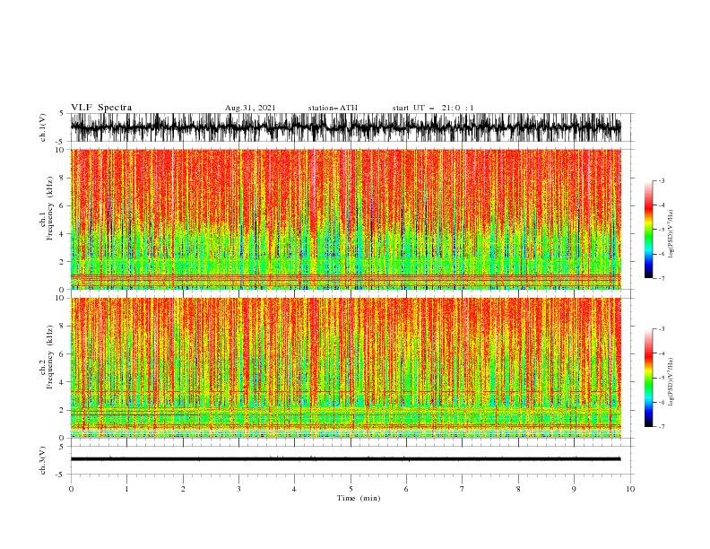Click the "-7" tick on ch.1 colorbar
This screenshot has width=710, height=549.
(662, 279)
